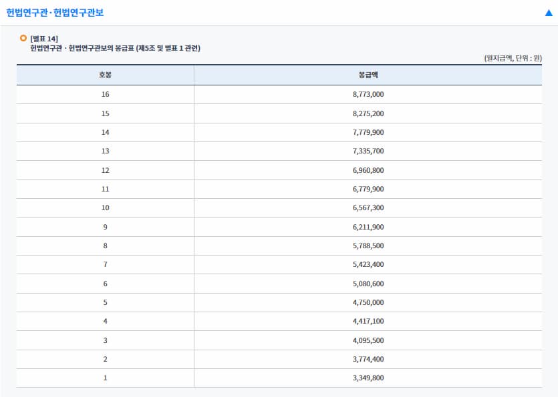This screenshot has height=397, width=558.
Task: Select salary value 6,779,900
Action: 368,189
